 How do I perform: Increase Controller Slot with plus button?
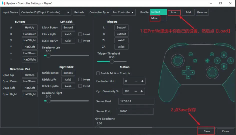142,81
